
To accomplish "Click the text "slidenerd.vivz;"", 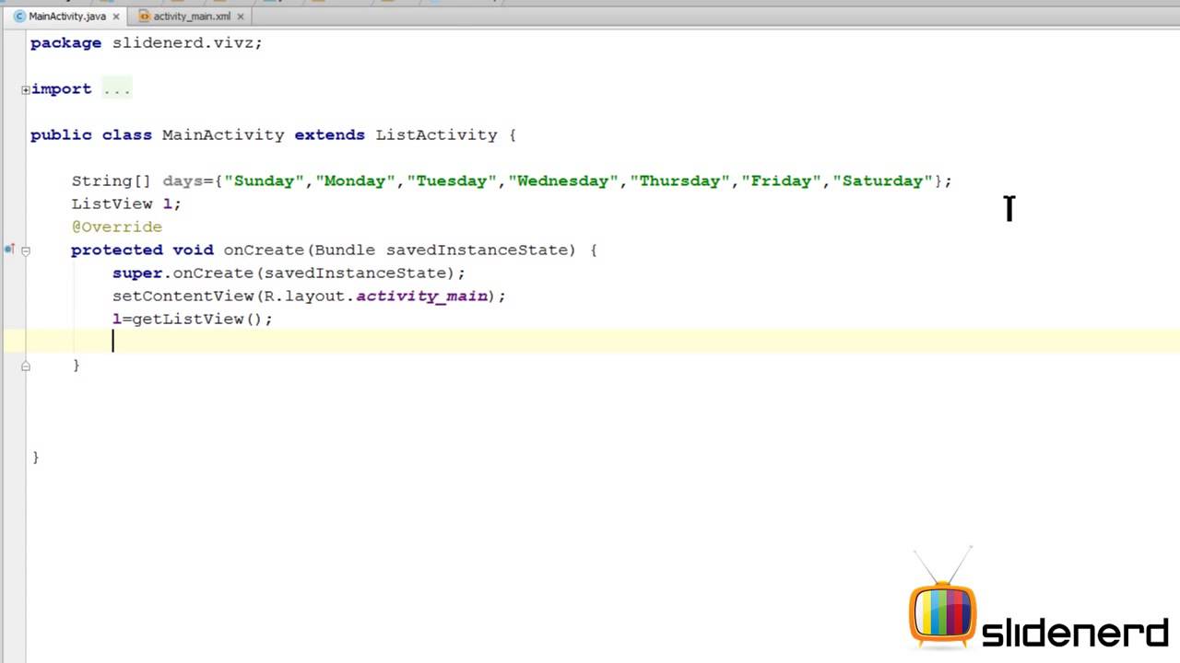I will 187,43.
